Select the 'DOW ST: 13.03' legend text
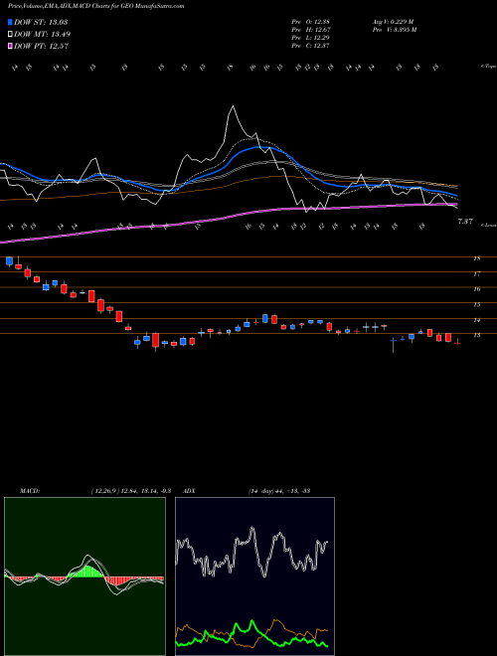 (x=41, y=22)
